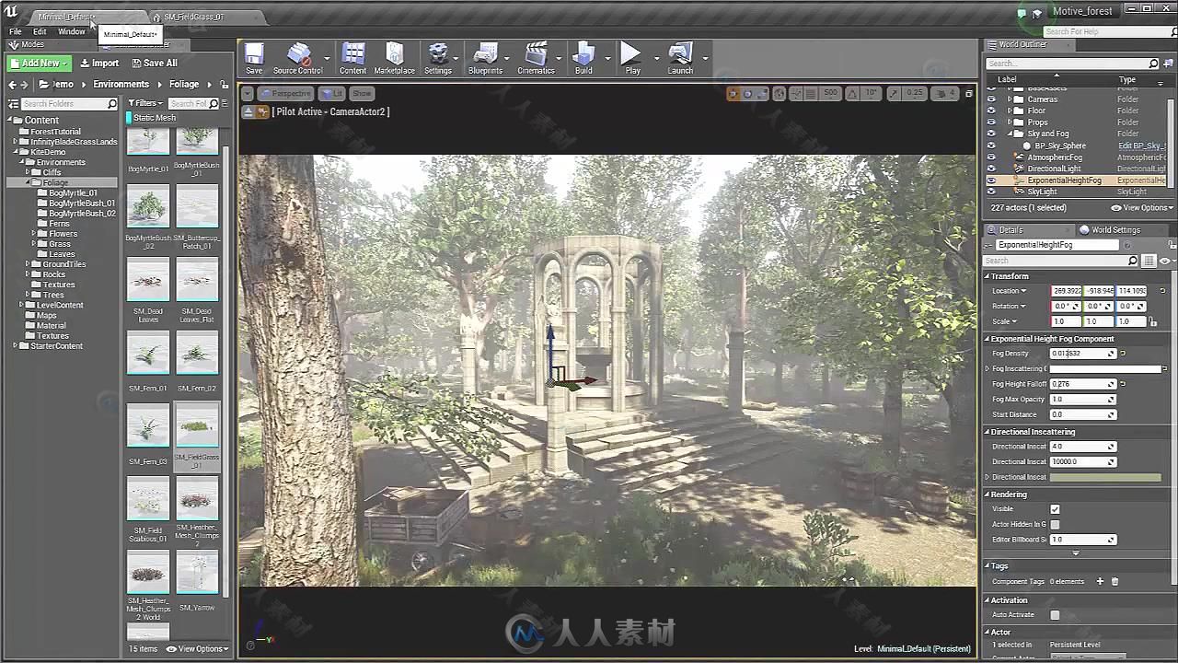Collapse the Transform section

click(x=988, y=276)
